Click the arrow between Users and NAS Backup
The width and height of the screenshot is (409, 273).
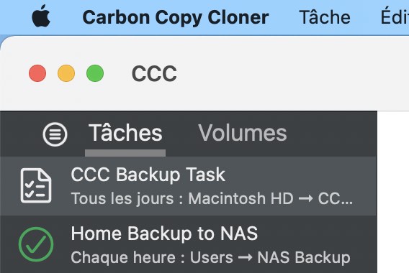click(x=246, y=258)
